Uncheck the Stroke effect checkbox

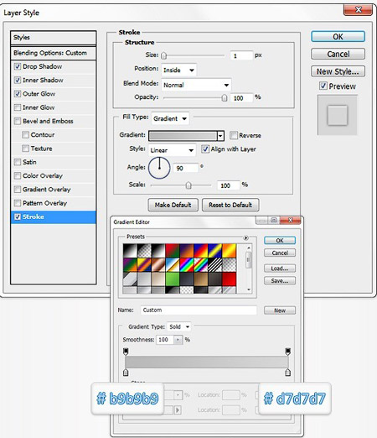(18, 216)
